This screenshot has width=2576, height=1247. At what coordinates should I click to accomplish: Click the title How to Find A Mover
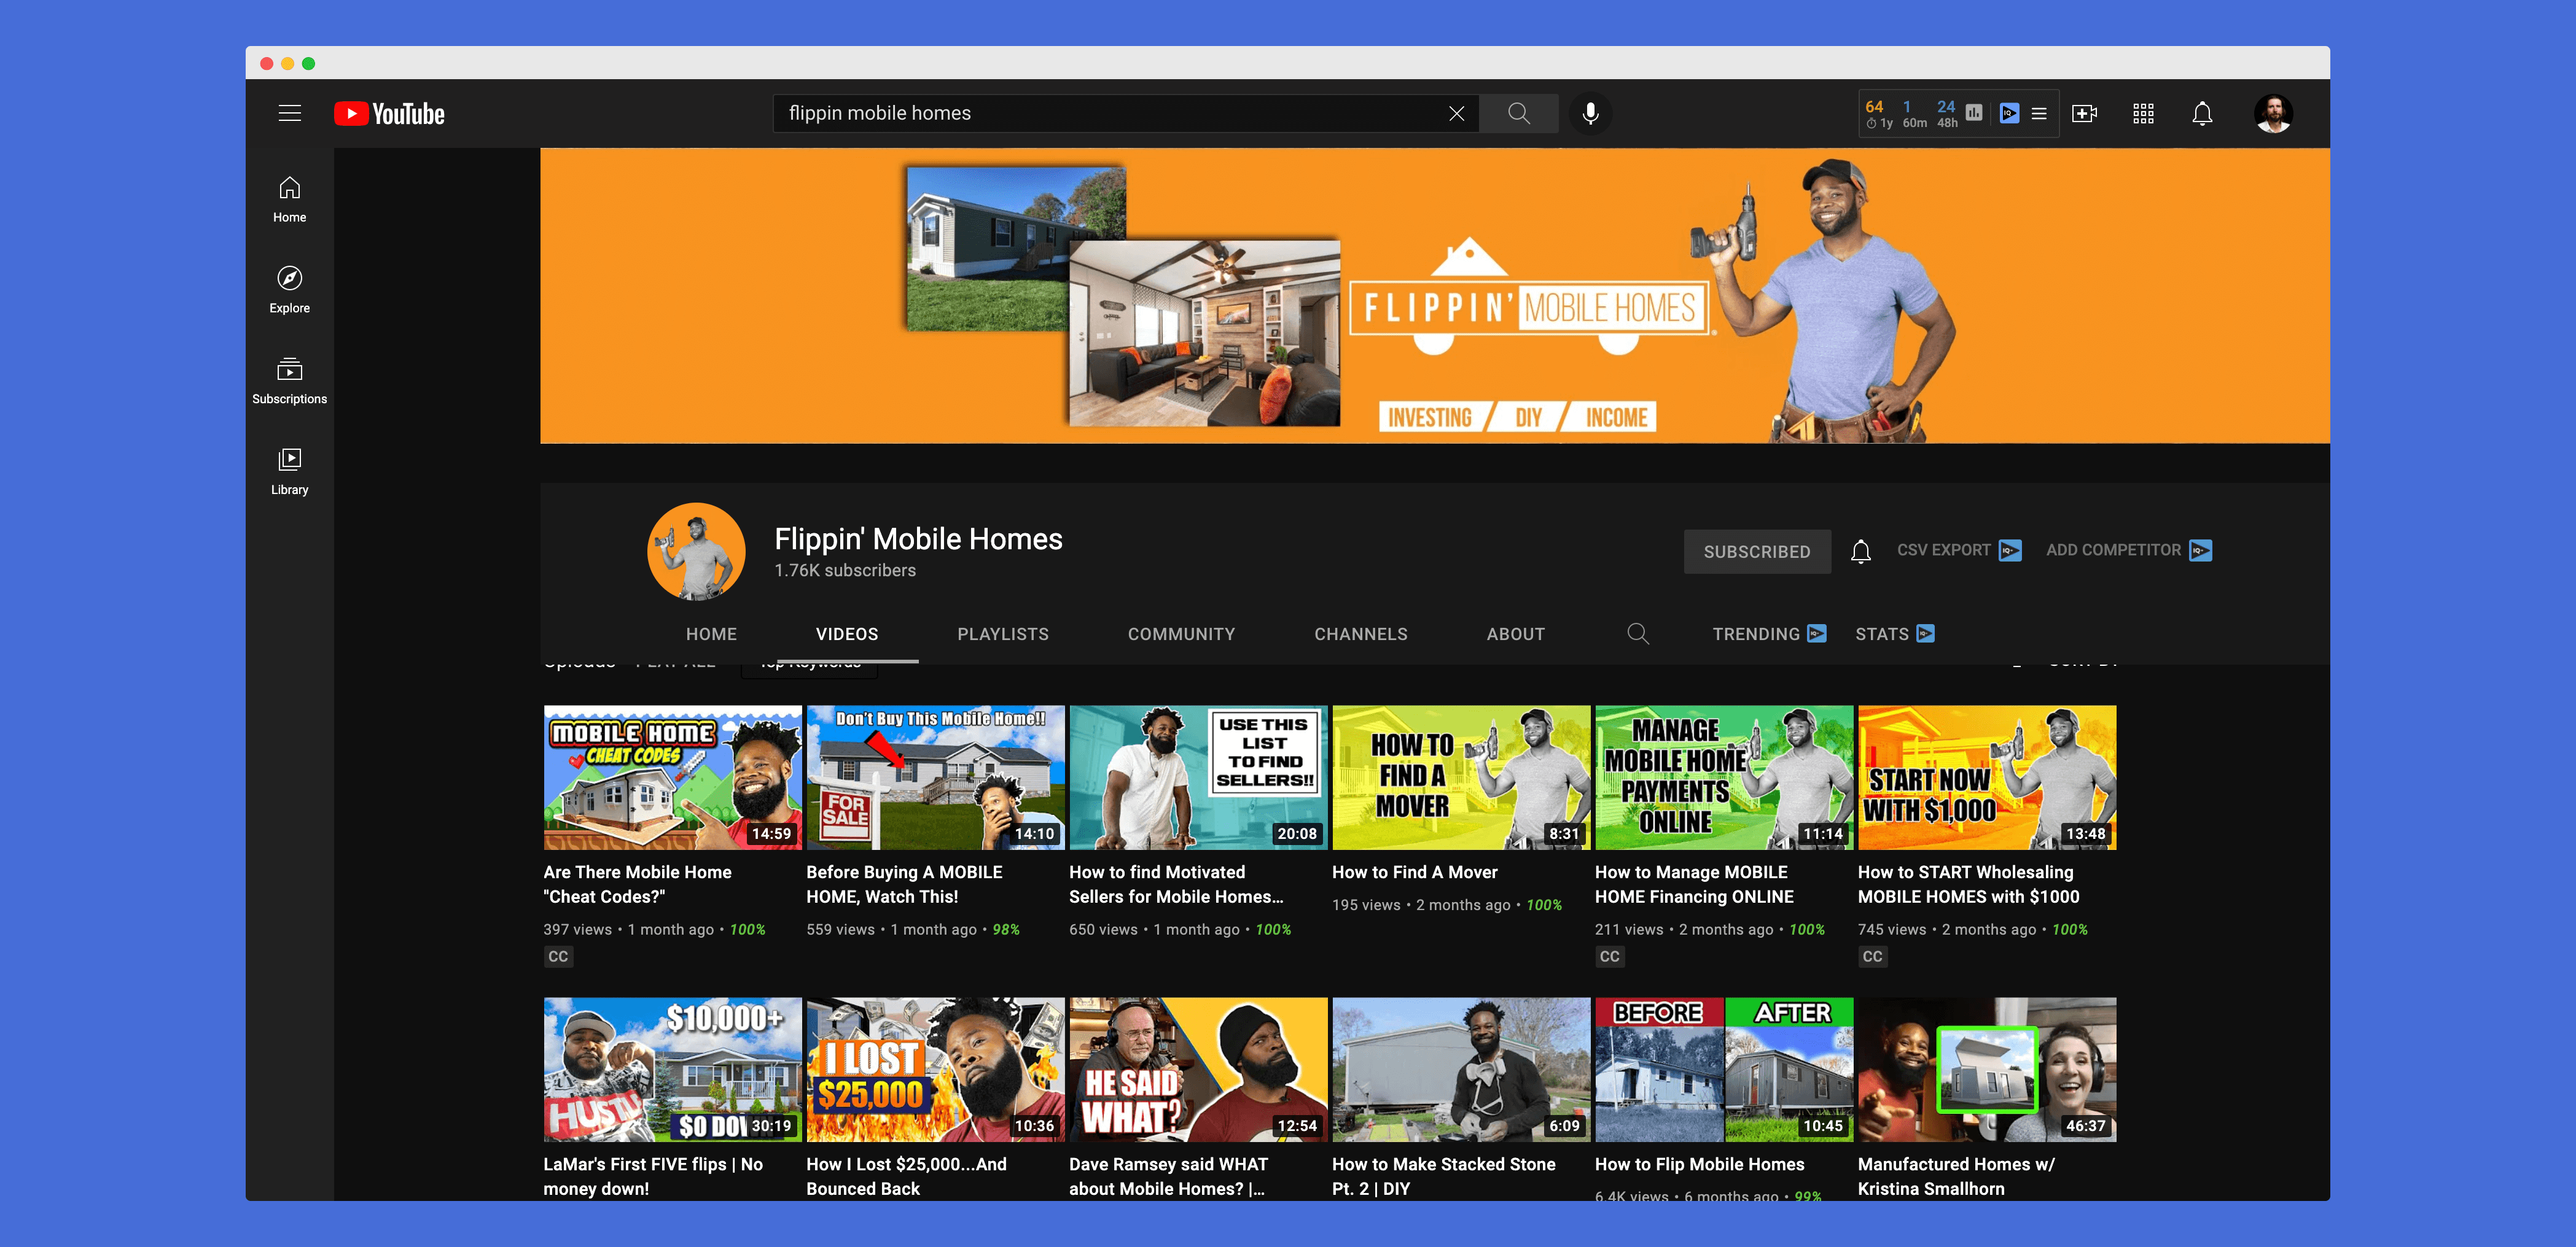[1414, 872]
